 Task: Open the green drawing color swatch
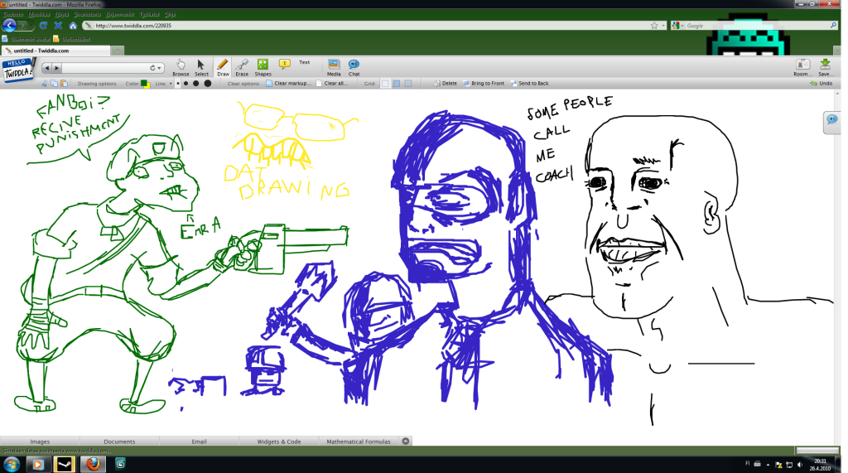pos(144,83)
